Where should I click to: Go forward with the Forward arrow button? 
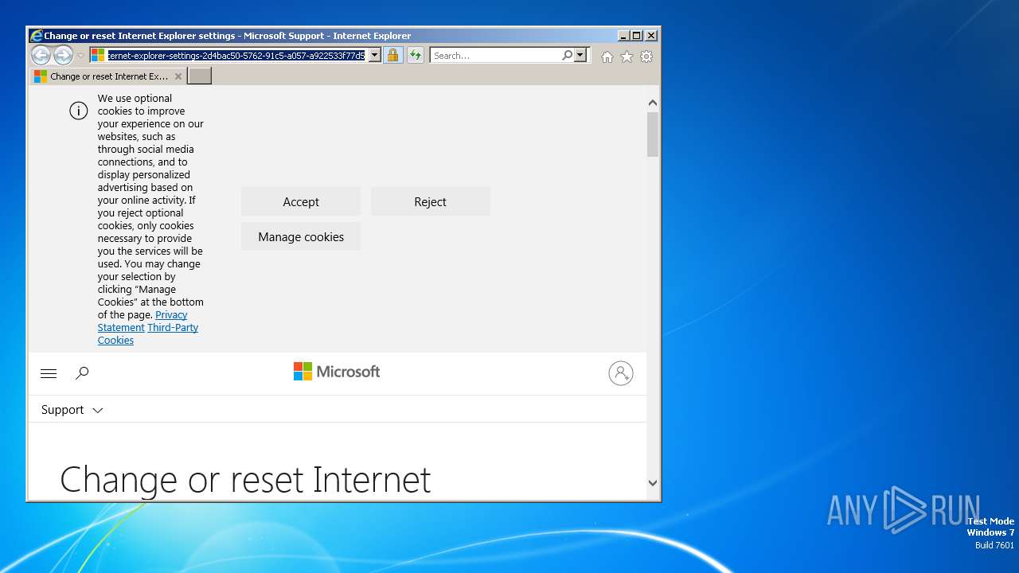pos(63,55)
